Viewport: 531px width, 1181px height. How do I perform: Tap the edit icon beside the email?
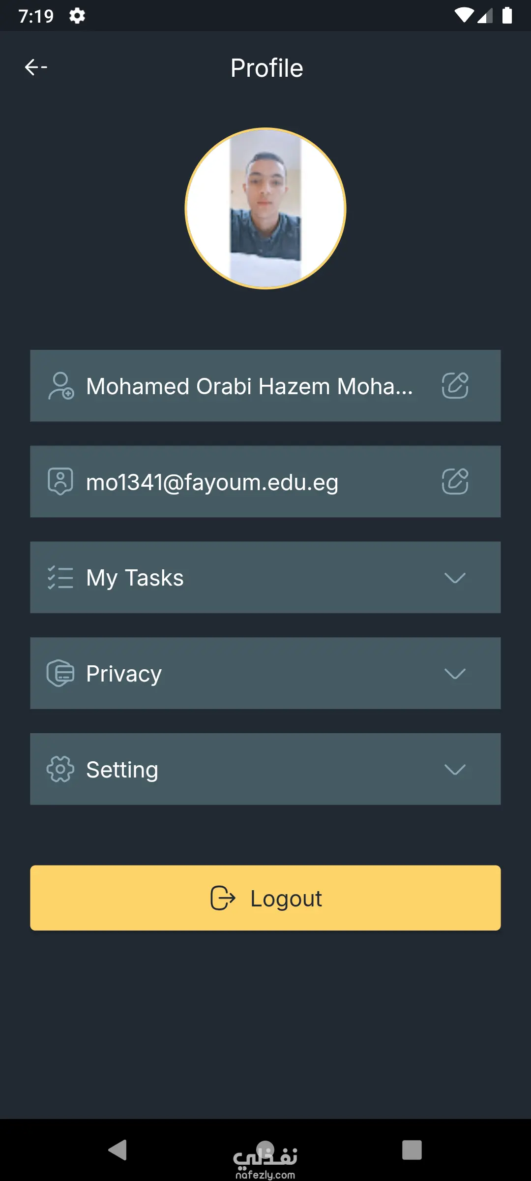(x=455, y=481)
